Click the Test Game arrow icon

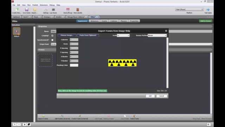(x=208, y=10)
